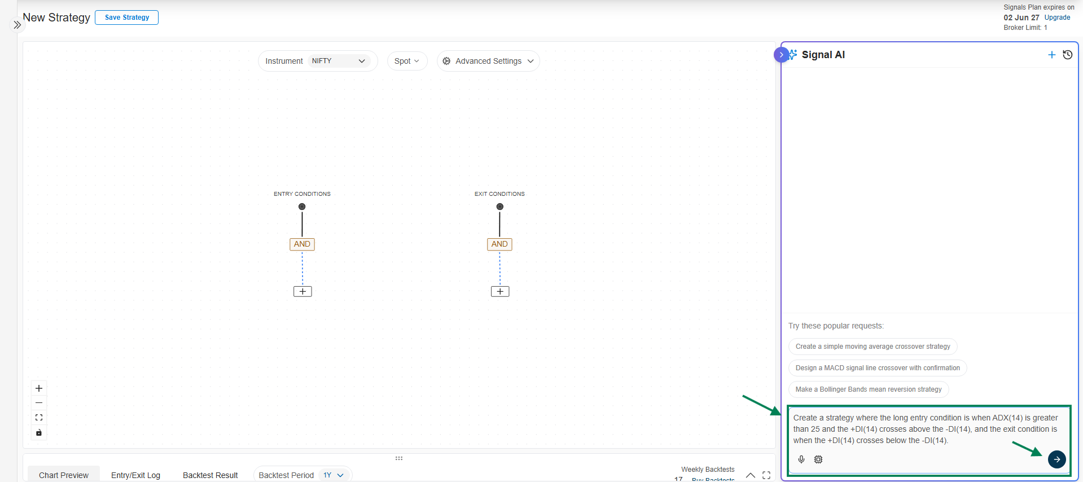The width and height of the screenshot is (1083, 482).
Task: Click the Save Strategy button
Action: tap(127, 17)
